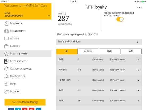147x110 pixels.
Task: Click the Bundles shopping bag icon
Action: click(6, 46)
